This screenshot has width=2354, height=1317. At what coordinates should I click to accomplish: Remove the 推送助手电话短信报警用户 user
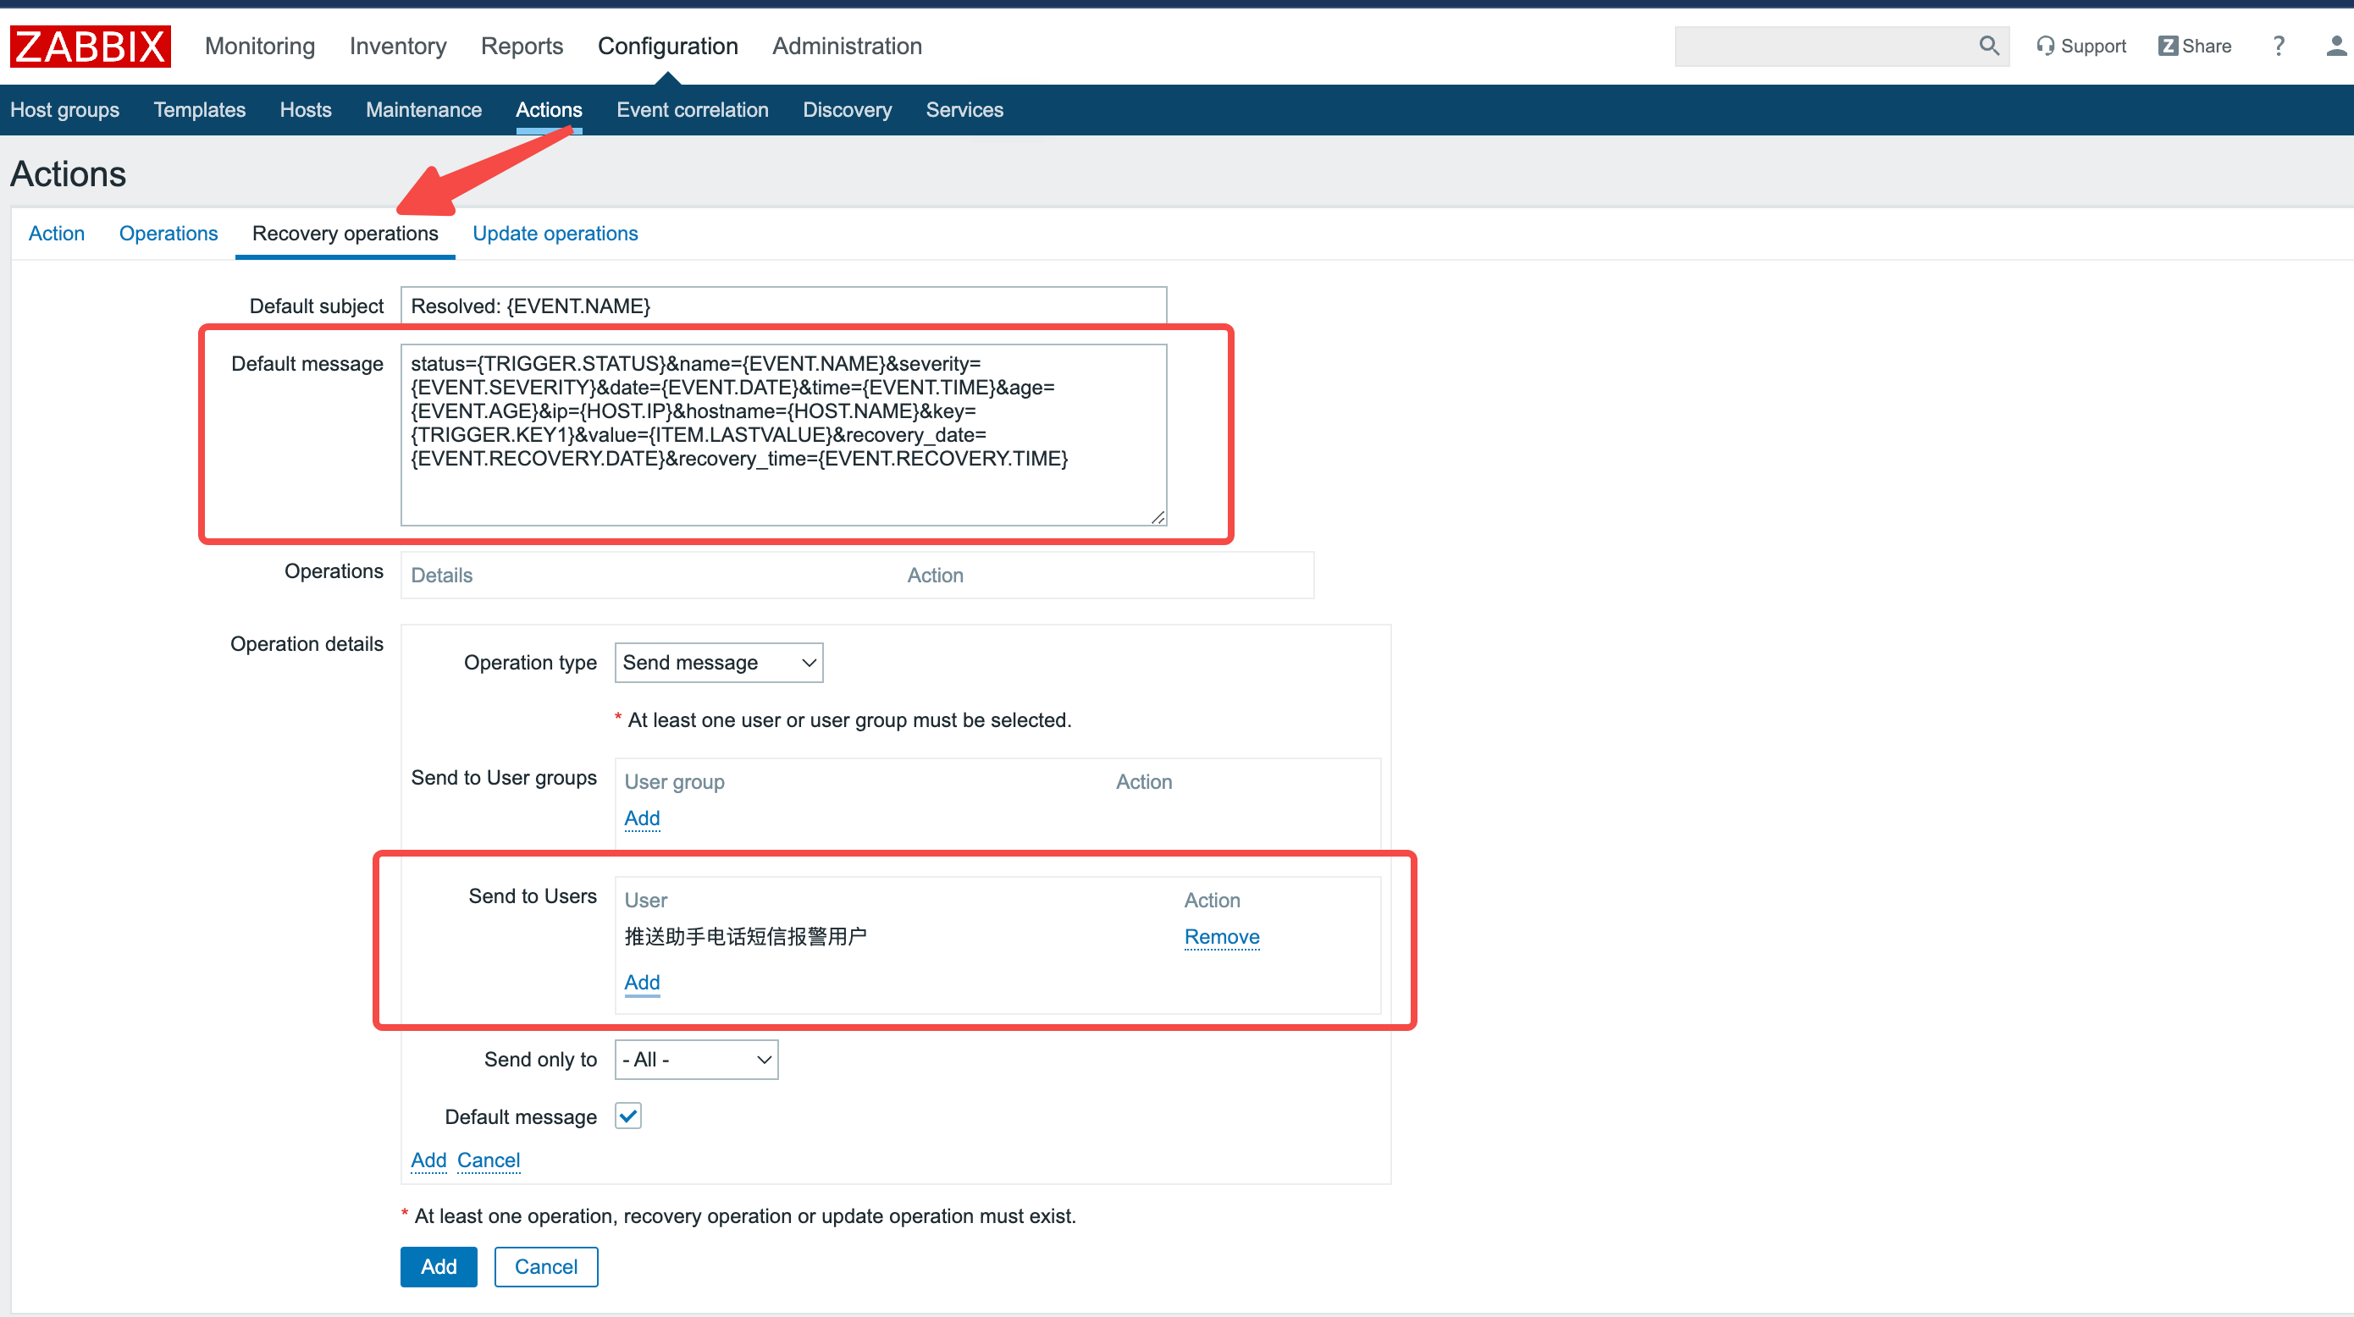1221,936
